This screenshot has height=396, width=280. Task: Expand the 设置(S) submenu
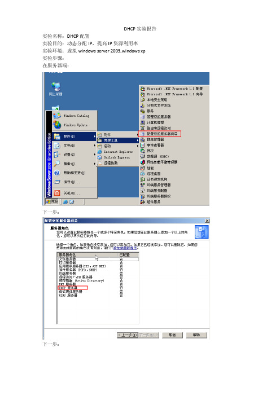75,155
